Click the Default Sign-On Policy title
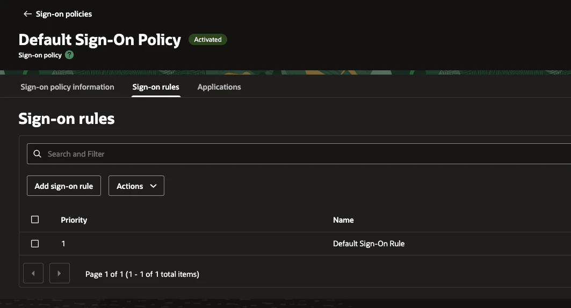Screen dimensions: 571x308 click(x=100, y=40)
